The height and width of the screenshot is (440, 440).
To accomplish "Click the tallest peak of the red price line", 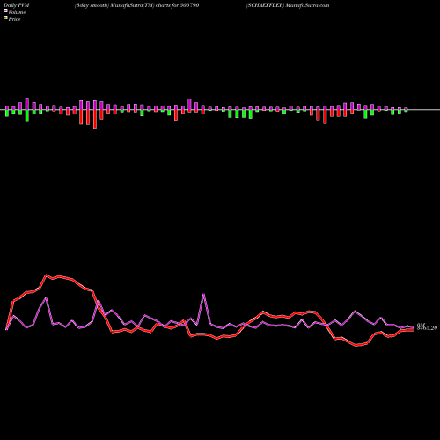I will click(x=47, y=275).
